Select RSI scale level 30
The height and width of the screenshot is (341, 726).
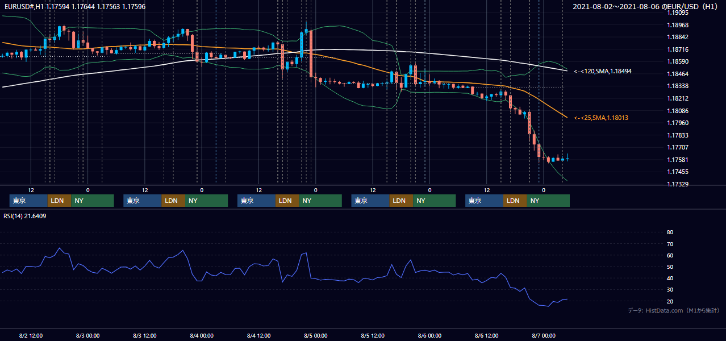pyautogui.click(x=670, y=290)
